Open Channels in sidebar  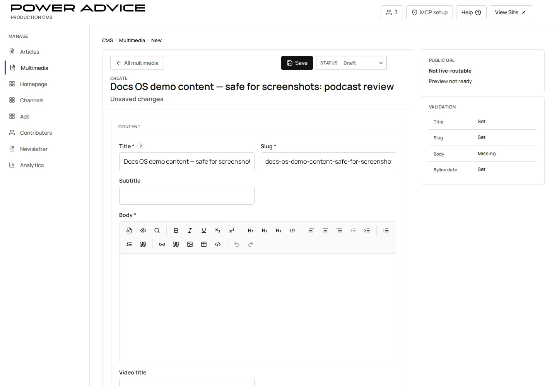click(44, 100)
